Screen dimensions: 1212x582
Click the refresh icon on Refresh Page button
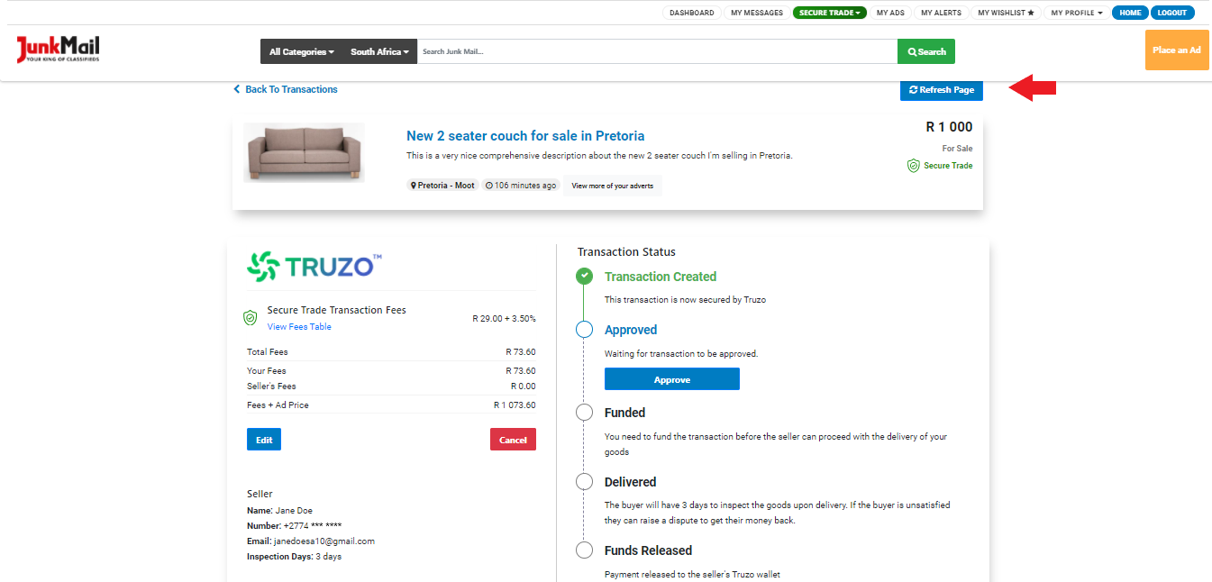(915, 90)
